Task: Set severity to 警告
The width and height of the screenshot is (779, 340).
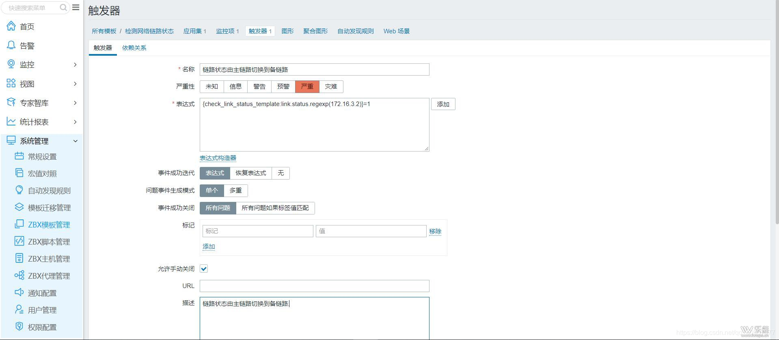Action: (x=259, y=87)
